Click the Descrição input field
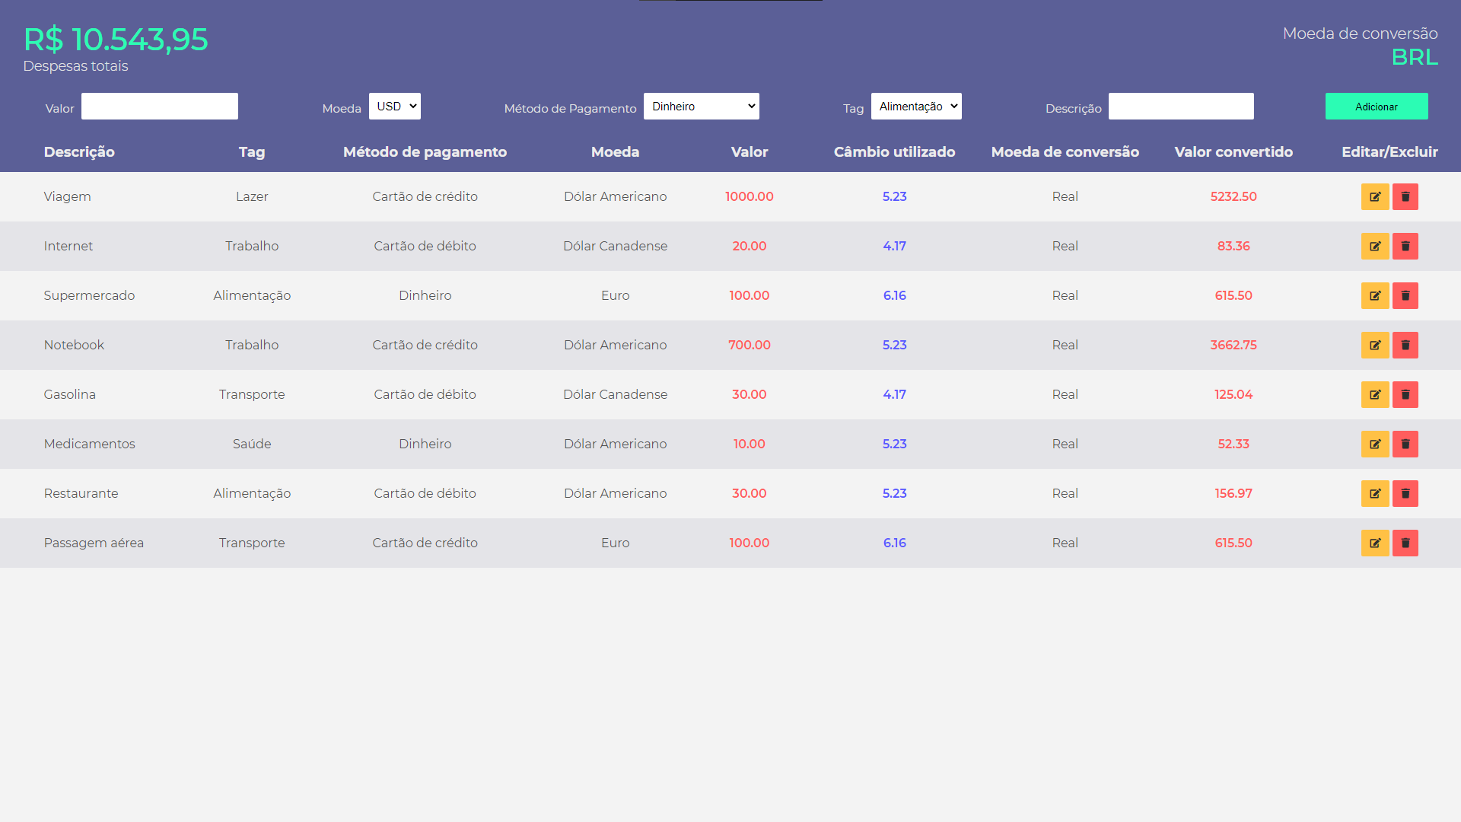1461x822 pixels. click(x=1181, y=107)
